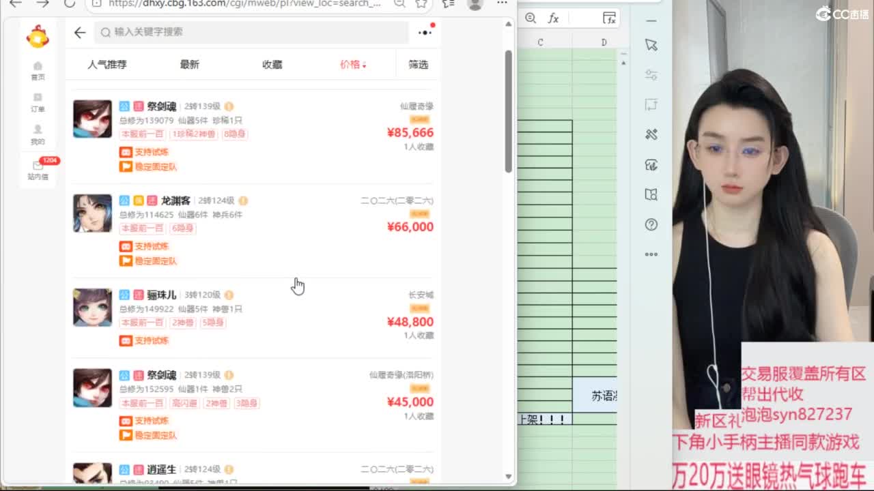Screen dimensions: 874x491
Task: Go back with the browser back arrow
Action: (x=15, y=3)
